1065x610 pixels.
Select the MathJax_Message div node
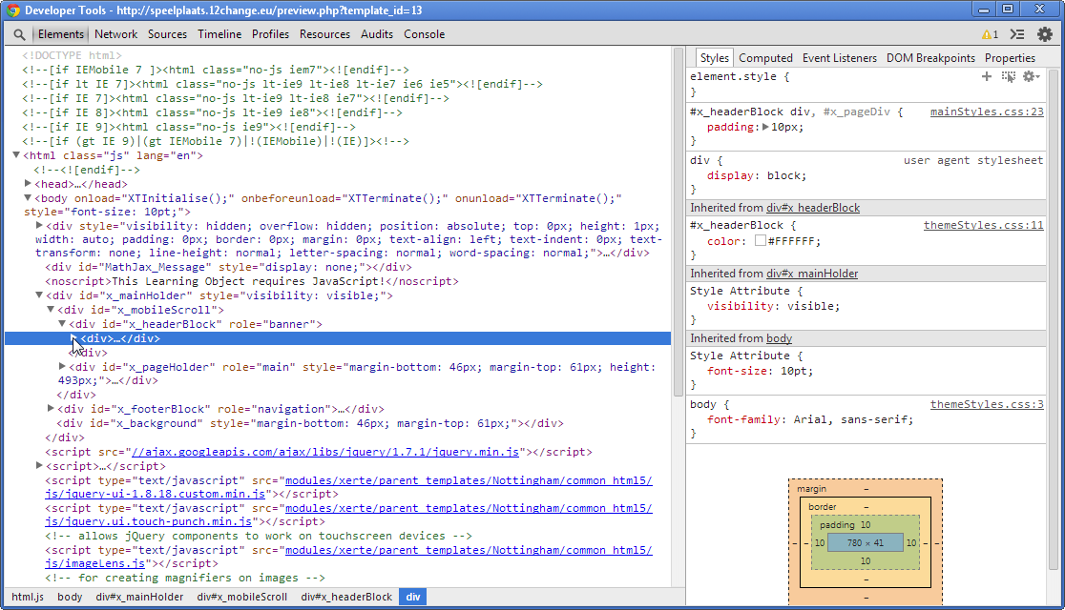point(228,267)
